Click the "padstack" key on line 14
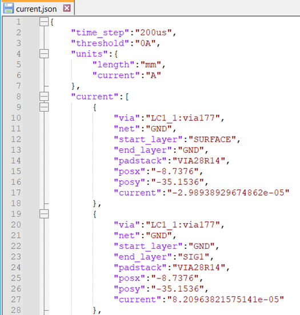Image resolution: width=300 pixels, height=315 pixels. [x=140, y=161]
